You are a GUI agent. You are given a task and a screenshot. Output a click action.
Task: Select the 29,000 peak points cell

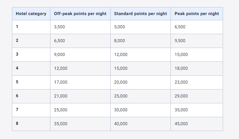(x=181, y=96)
